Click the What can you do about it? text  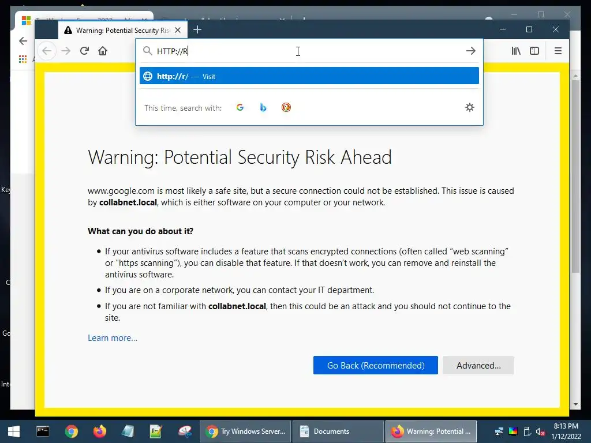pos(140,231)
